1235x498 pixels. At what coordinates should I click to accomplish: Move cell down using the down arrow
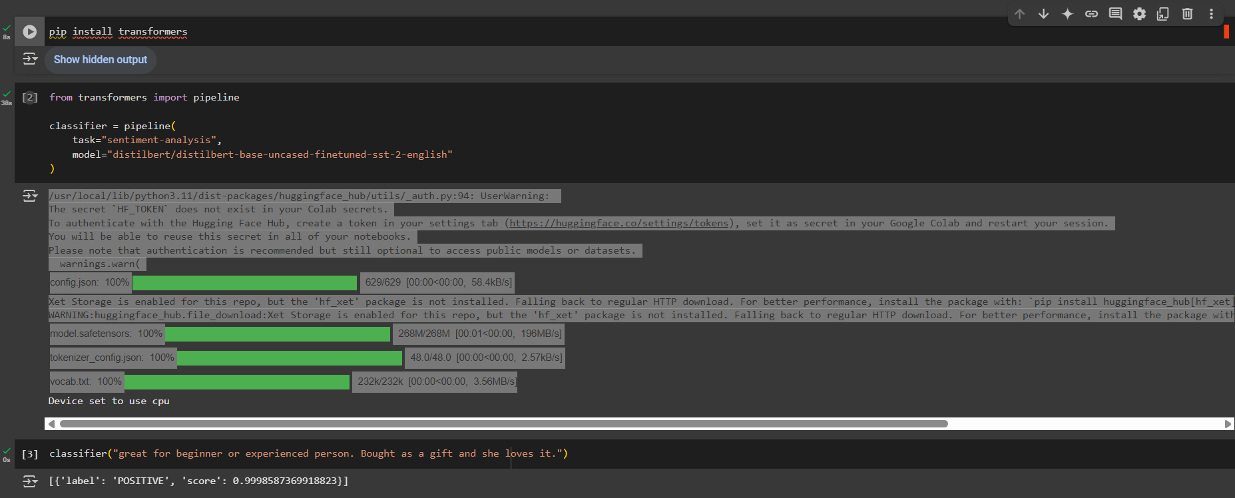(1043, 14)
